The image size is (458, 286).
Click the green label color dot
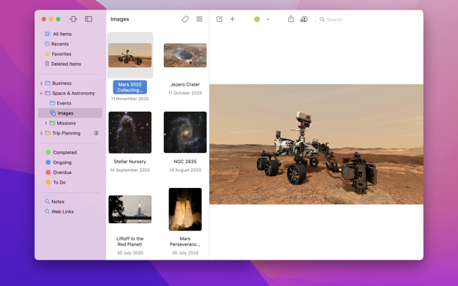257,19
